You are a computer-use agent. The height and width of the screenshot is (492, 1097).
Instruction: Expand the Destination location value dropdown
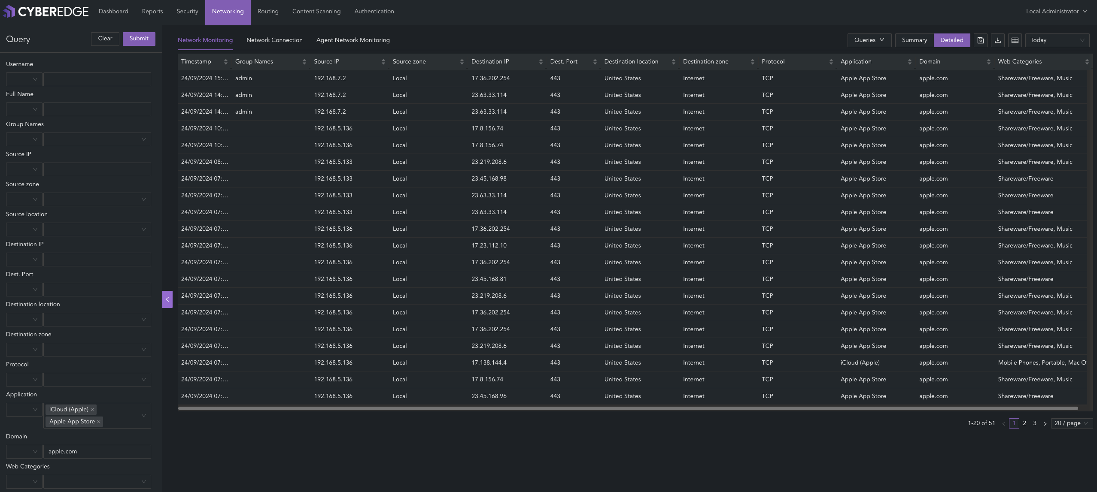(x=97, y=320)
